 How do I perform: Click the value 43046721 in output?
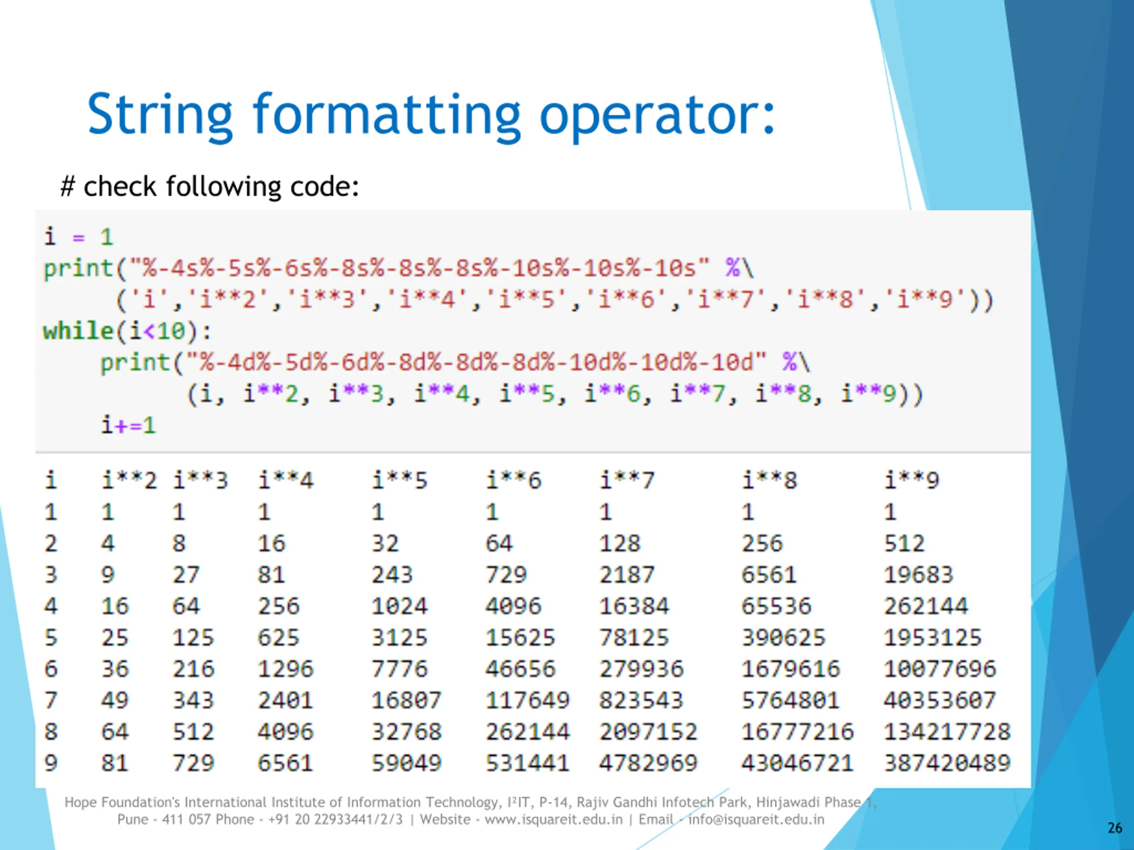(798, 763)
